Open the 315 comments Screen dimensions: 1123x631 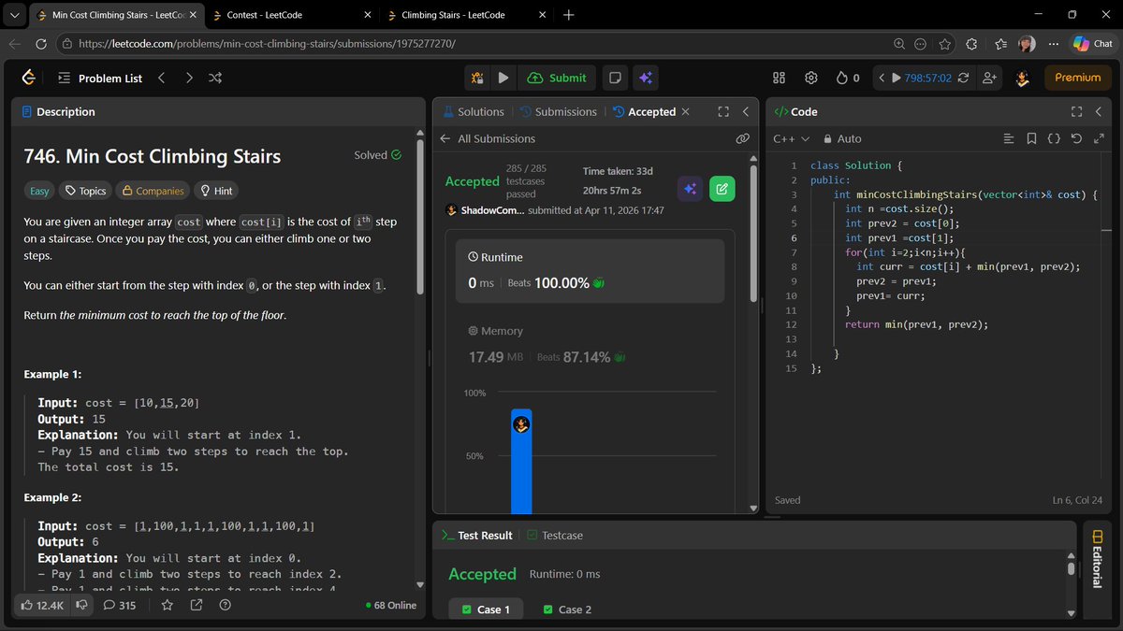[x=119, y=605]
